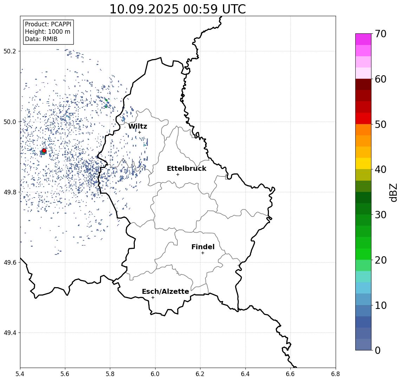
Task: Click the colorbar tick label 40
Action: (x=381, y=169)
